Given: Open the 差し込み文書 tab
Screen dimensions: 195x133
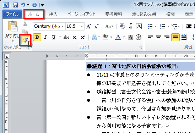Looking at the screenshot, I should 144,14.
